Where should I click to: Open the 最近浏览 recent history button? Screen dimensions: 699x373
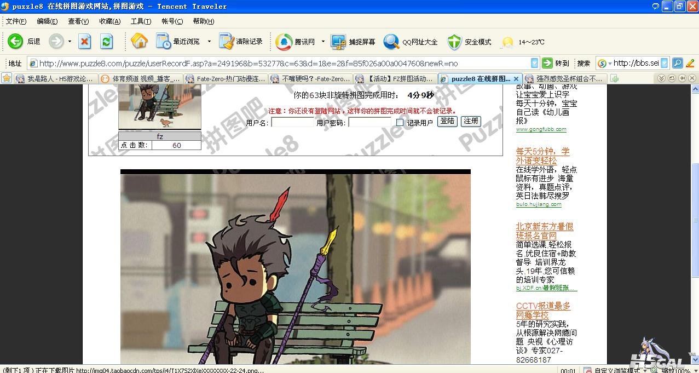coord(177,41)
